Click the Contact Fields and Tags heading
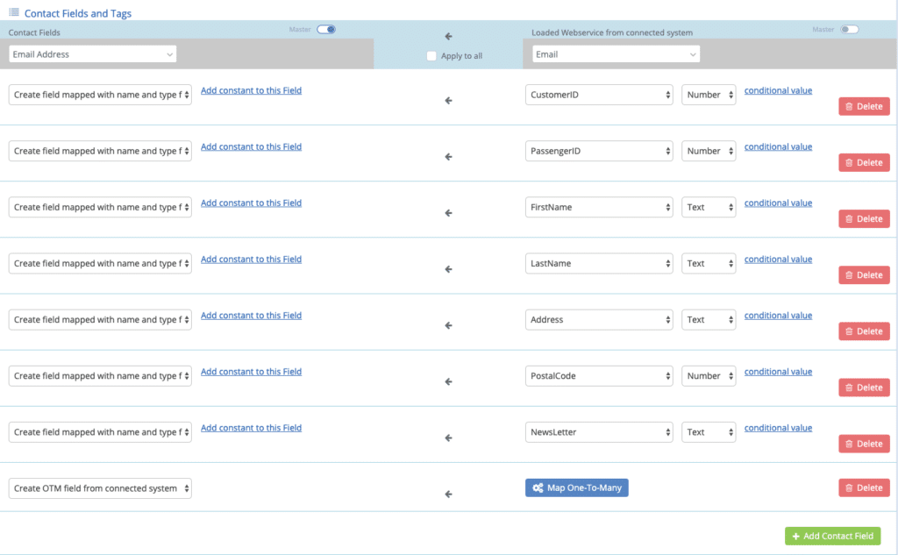898x555 pixels. [x=78, y=13]
